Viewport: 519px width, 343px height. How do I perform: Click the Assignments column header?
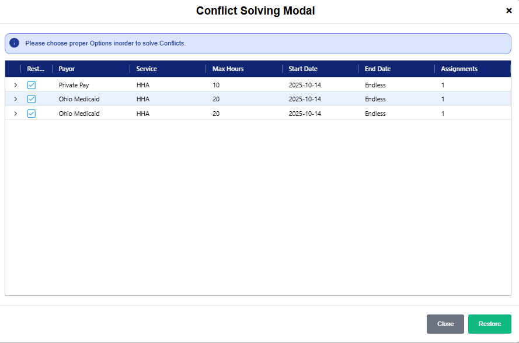(459, 69)
